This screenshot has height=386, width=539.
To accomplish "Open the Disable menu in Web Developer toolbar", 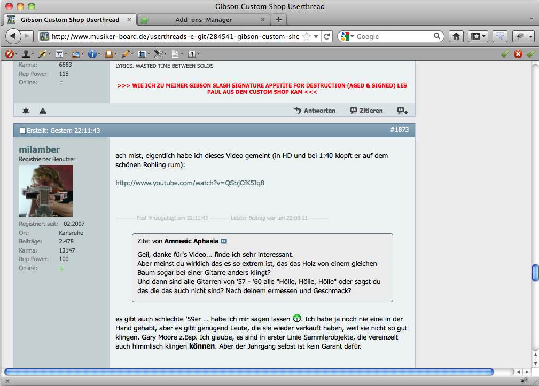I will pyautogui.click(x=11, y=54).
